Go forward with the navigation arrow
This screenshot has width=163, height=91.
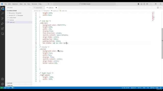point(51,4)
